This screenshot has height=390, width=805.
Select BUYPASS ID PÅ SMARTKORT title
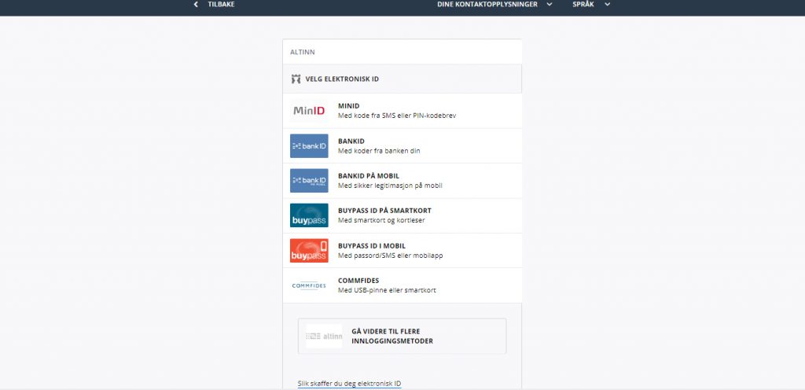(384, 211)
